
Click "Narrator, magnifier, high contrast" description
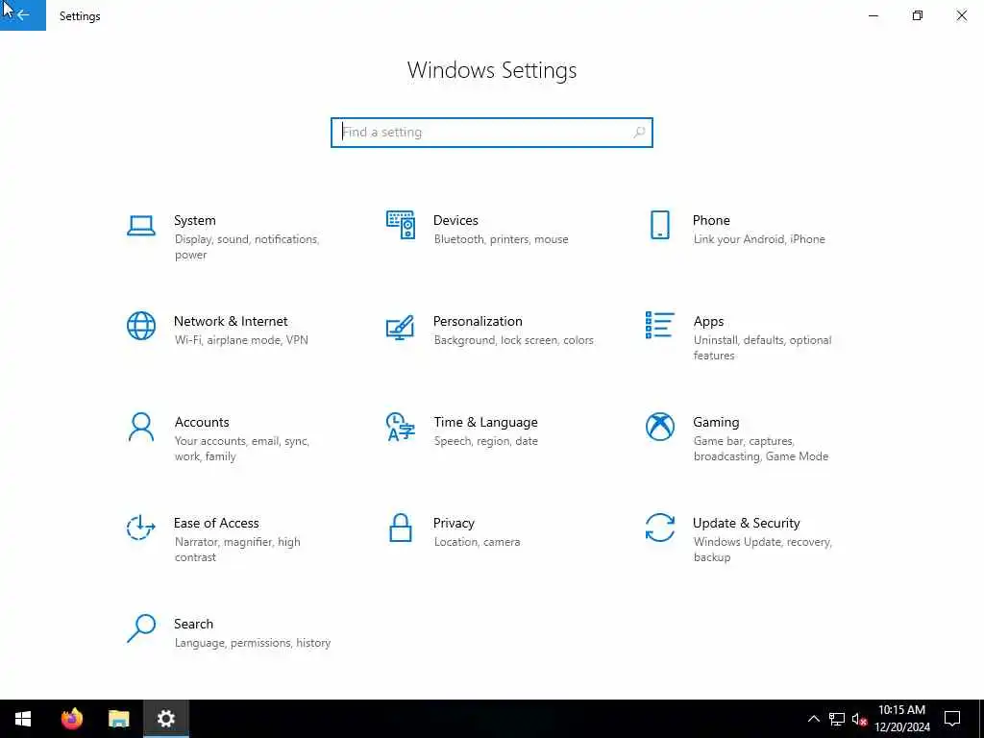pyautogui.click(x=237, y=550)
